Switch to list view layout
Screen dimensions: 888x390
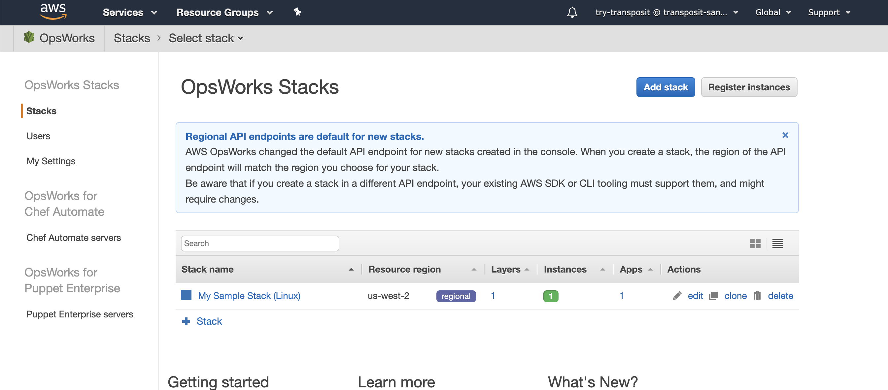(777, 243)
